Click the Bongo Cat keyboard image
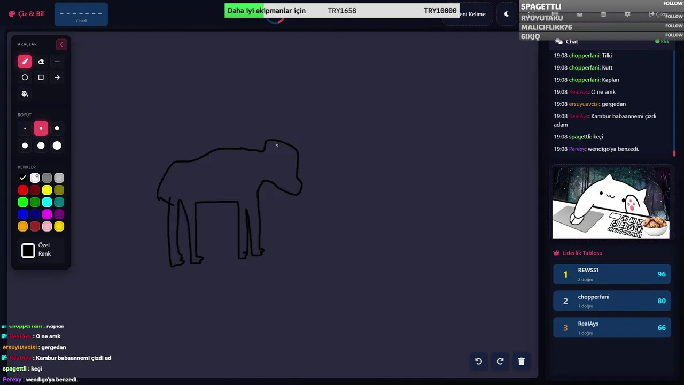Viewport: 684px width, 385px height. (611, 203)
